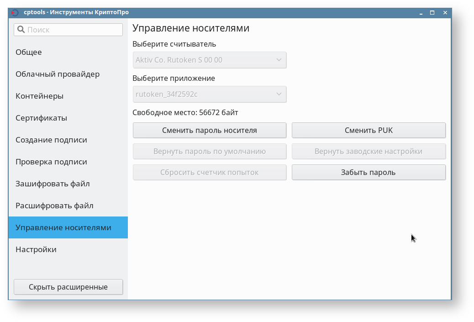The width and height of the screenshot is (474, 322).
Task: Click Сменить пароль носителя button
Action: [x=210, y=130]
